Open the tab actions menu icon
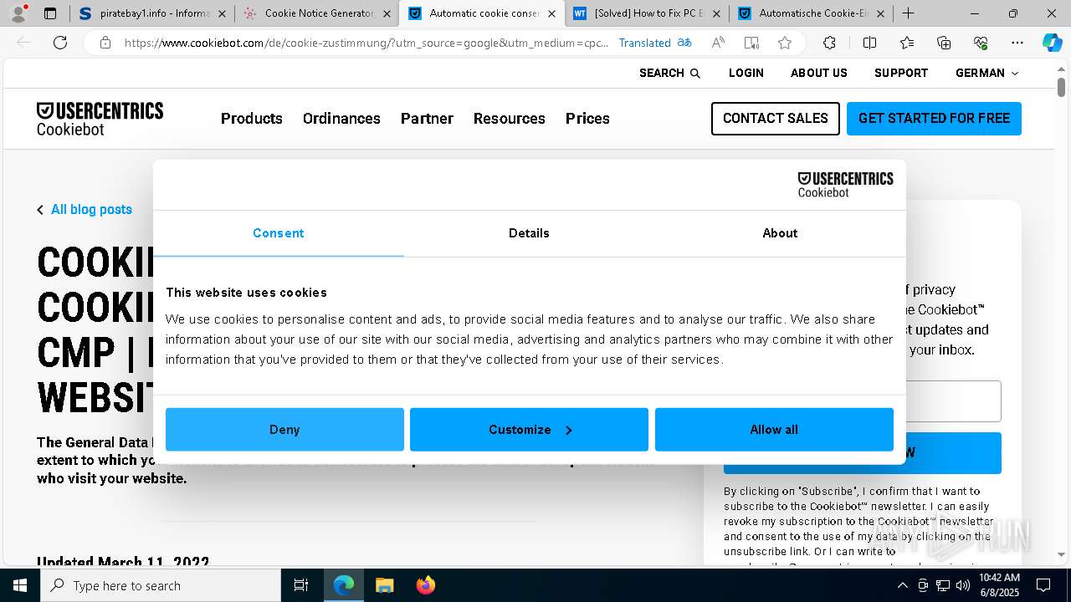 50,13
